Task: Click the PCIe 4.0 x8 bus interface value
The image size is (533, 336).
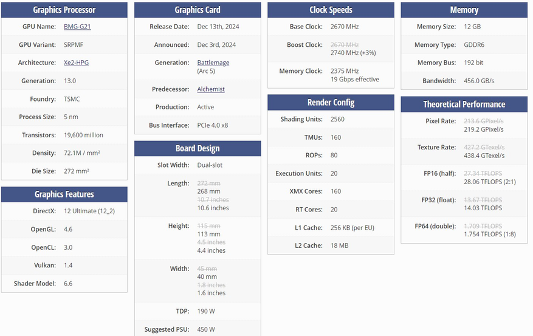Action: pos(213,125)
